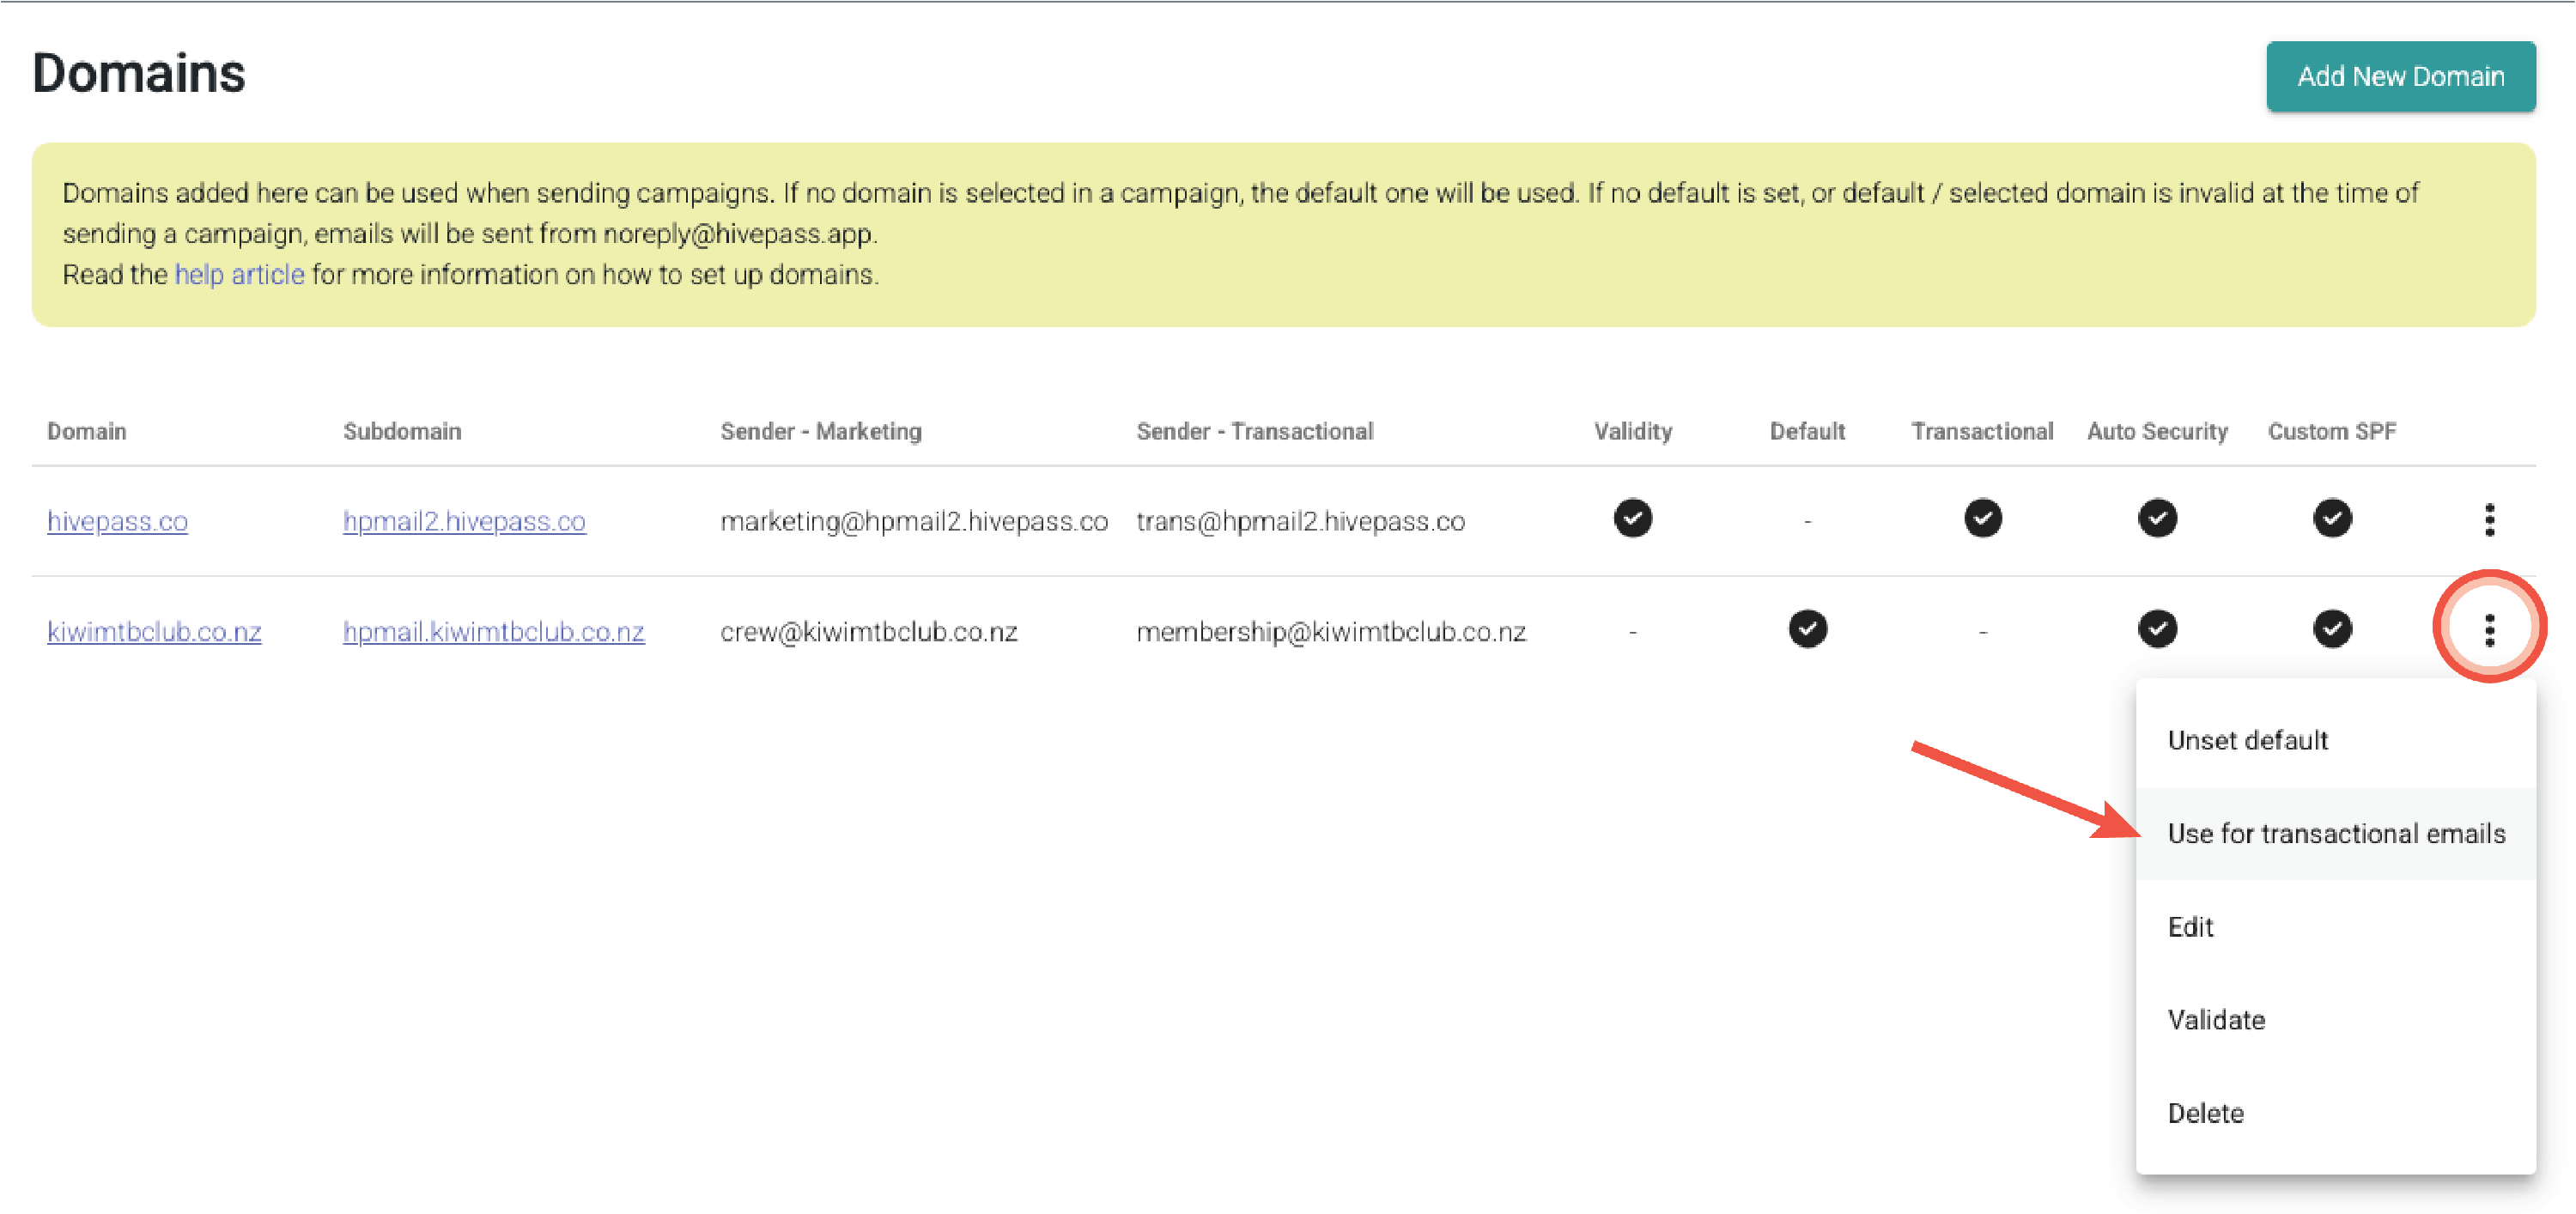Click Auto Security checkmark for hivepass.co

pos(2157,518)
